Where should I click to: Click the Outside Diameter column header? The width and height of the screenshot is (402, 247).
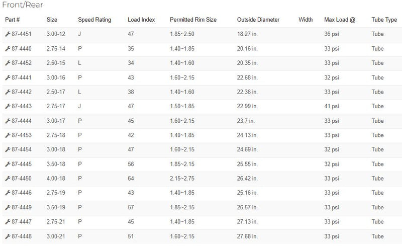[x=258, y=20]
